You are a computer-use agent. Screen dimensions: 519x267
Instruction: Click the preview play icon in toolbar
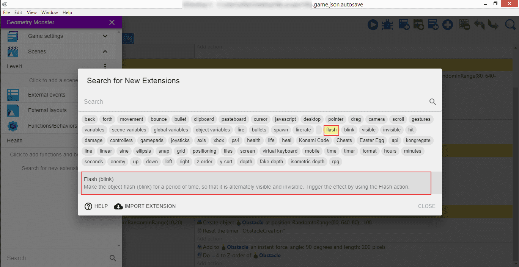(x=373, y=25)
